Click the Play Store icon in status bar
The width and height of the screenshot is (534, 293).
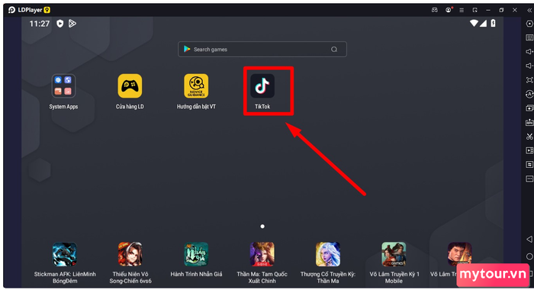[x=72, y=24]
